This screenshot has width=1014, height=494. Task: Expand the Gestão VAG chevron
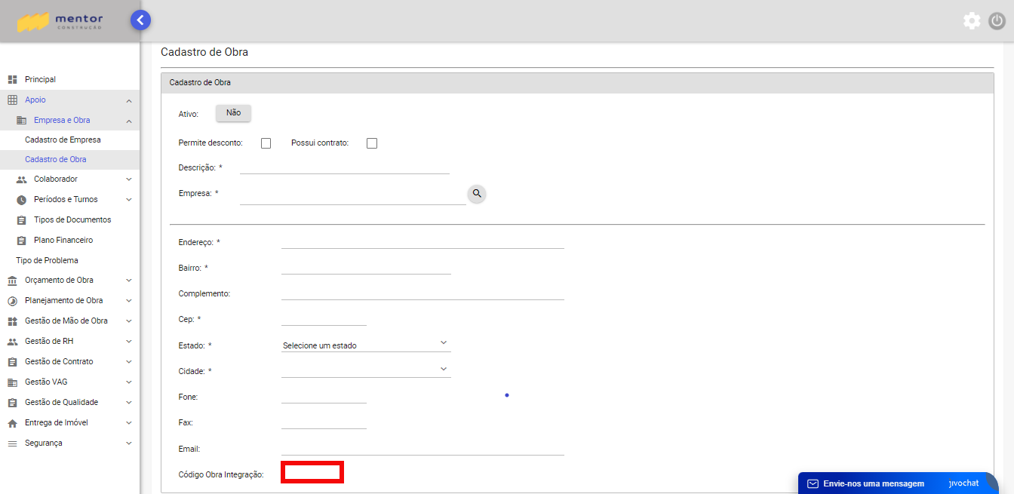pyautogui.click(x=129, y=382)
